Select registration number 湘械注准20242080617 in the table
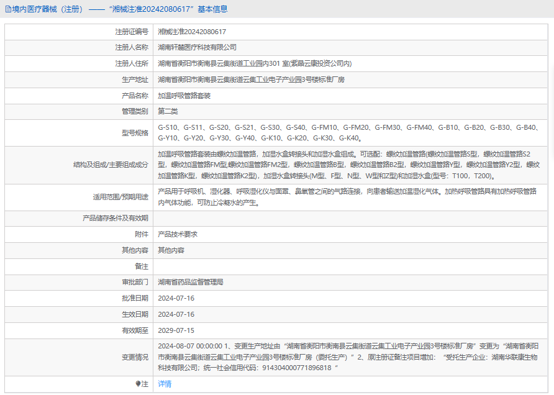The width and height of the screenshot is (554, 395). pyautogui.click(x=192, y=31)
